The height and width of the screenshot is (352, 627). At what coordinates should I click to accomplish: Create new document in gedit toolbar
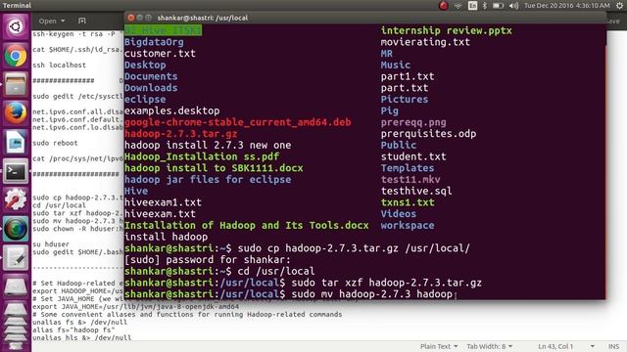82,21
